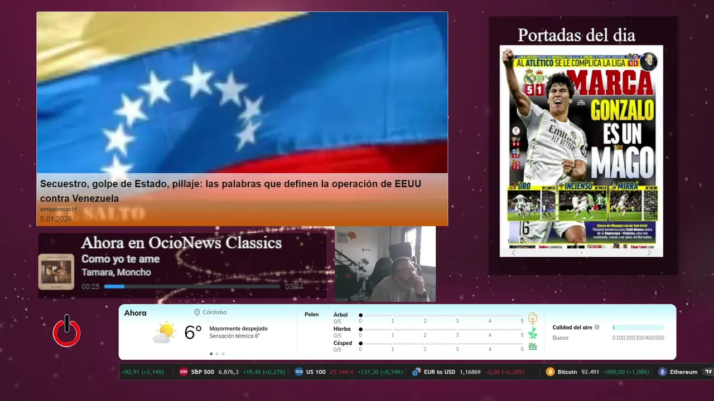Click the S&P 500 ticker label
Image resolution: width=714 pixels, height=401 pixels.
click(x=202, y=371)
